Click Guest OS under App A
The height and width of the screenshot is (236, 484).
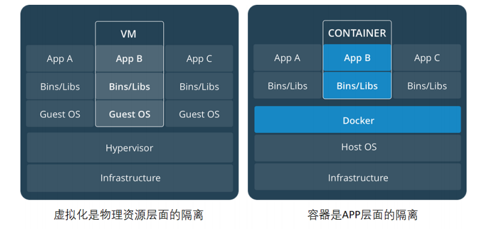60,114
